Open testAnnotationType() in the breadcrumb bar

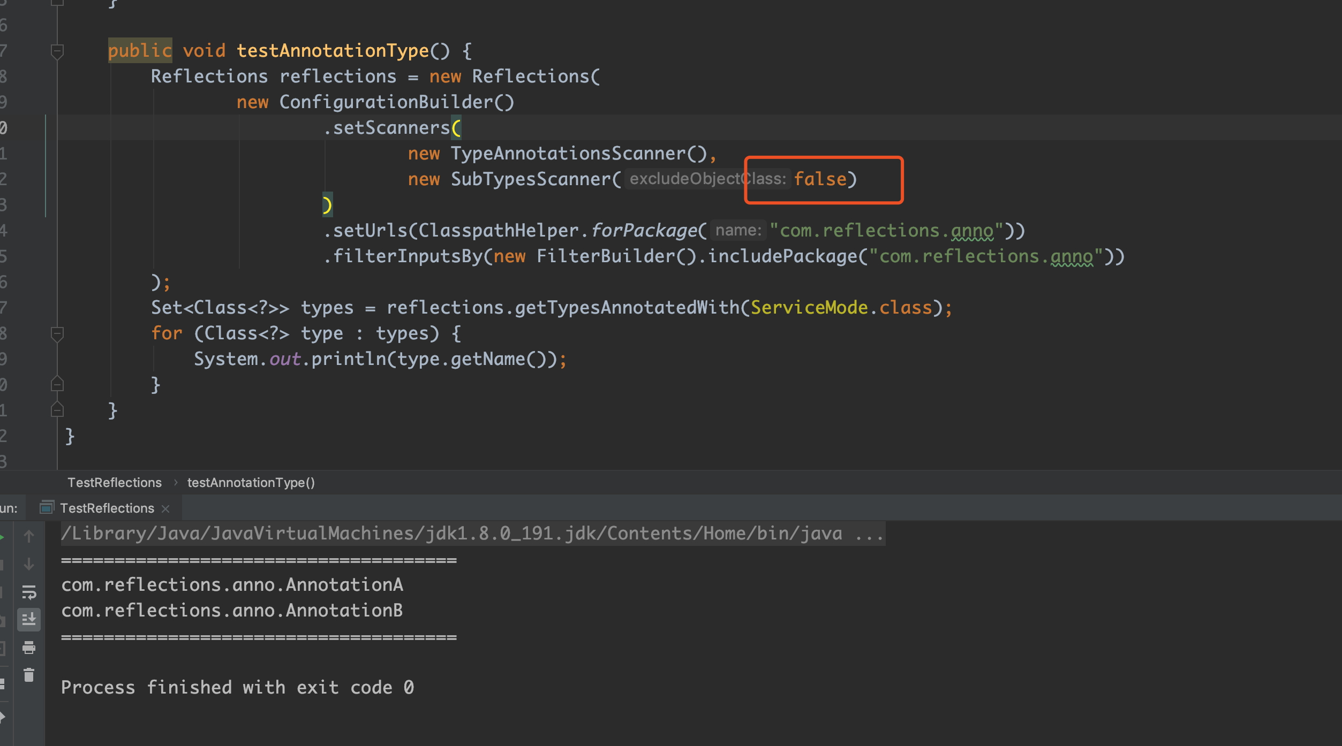251,482
